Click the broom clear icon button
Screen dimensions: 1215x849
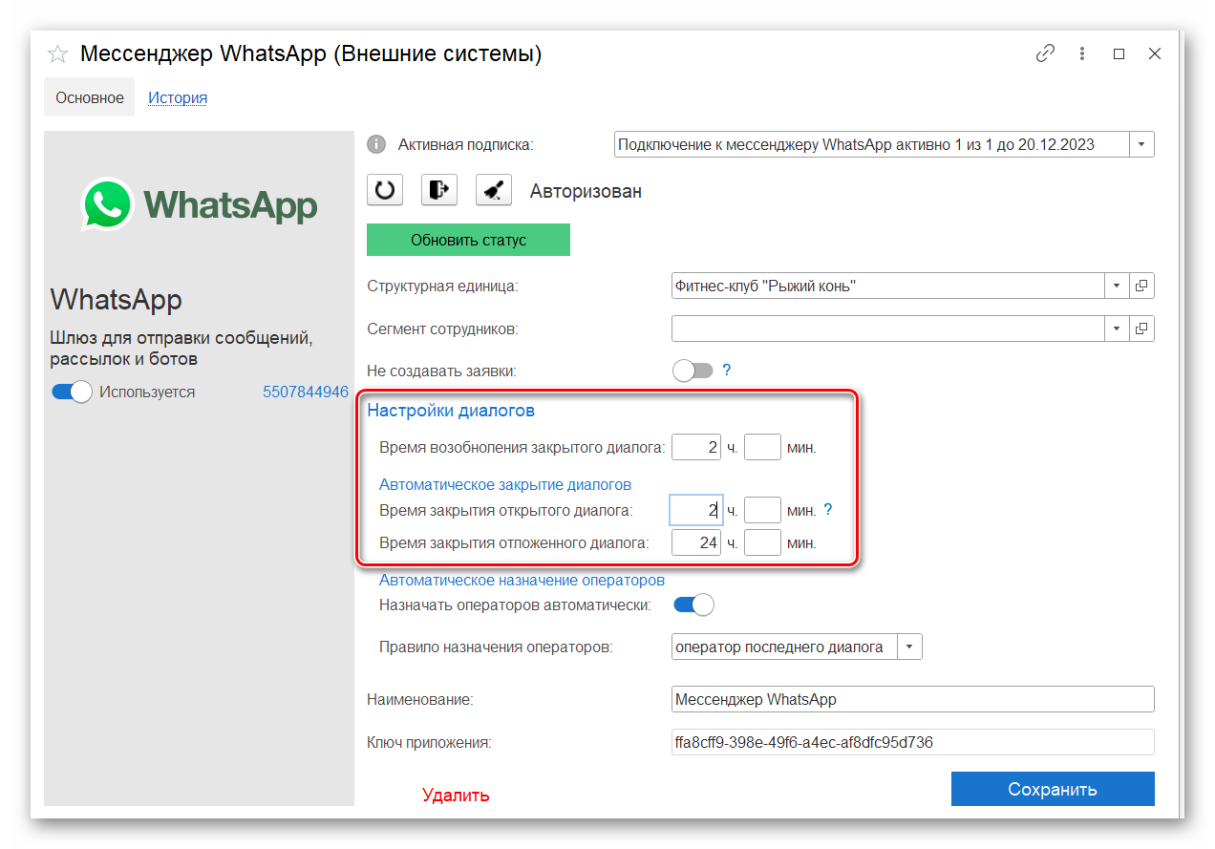point(494,190)
